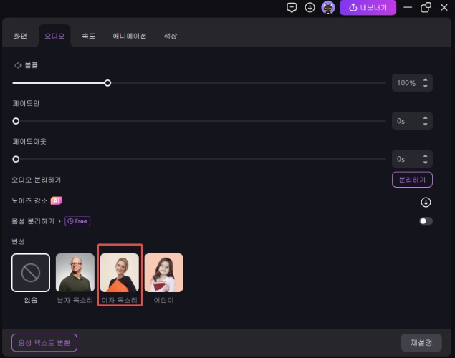Open the 속도 tab
The image size is (455, 358).
point(89,36)
